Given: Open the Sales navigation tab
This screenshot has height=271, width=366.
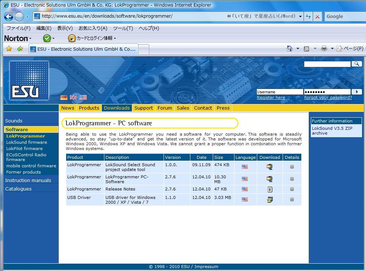Looking at the screenshot, I should click(x=183, y=108).
